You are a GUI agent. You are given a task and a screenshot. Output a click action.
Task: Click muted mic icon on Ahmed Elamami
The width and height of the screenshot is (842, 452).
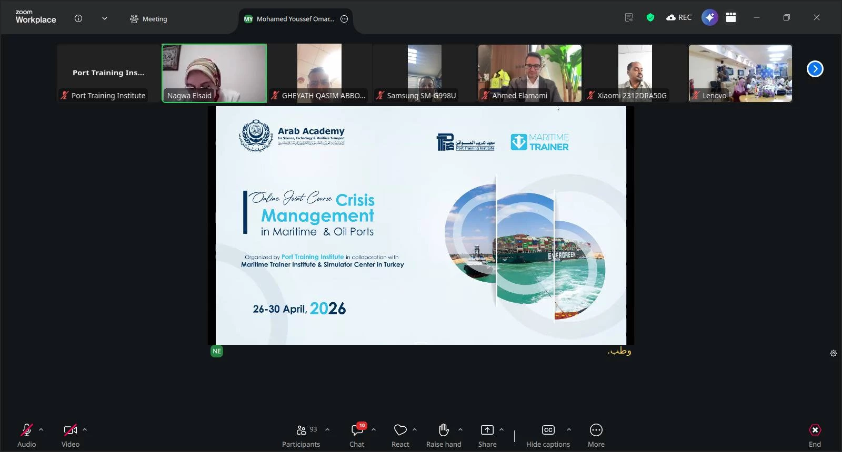click(485, 95)
